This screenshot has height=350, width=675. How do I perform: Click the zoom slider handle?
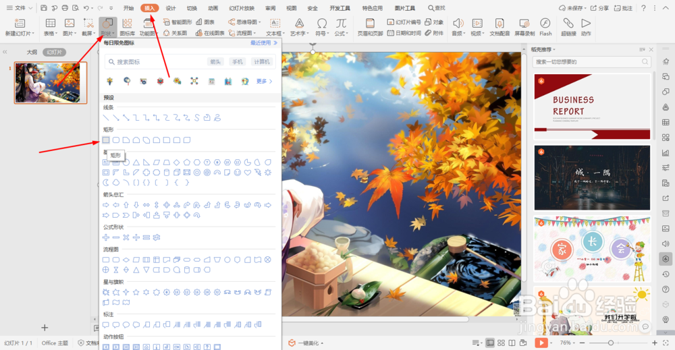click(x=610, y=343)
